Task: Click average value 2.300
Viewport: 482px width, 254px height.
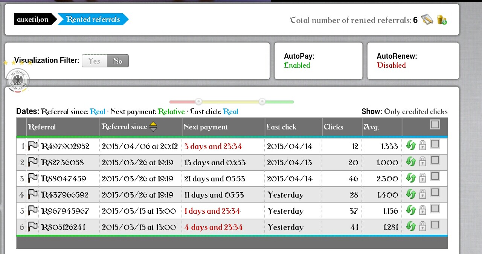Action: coord(387,179)
